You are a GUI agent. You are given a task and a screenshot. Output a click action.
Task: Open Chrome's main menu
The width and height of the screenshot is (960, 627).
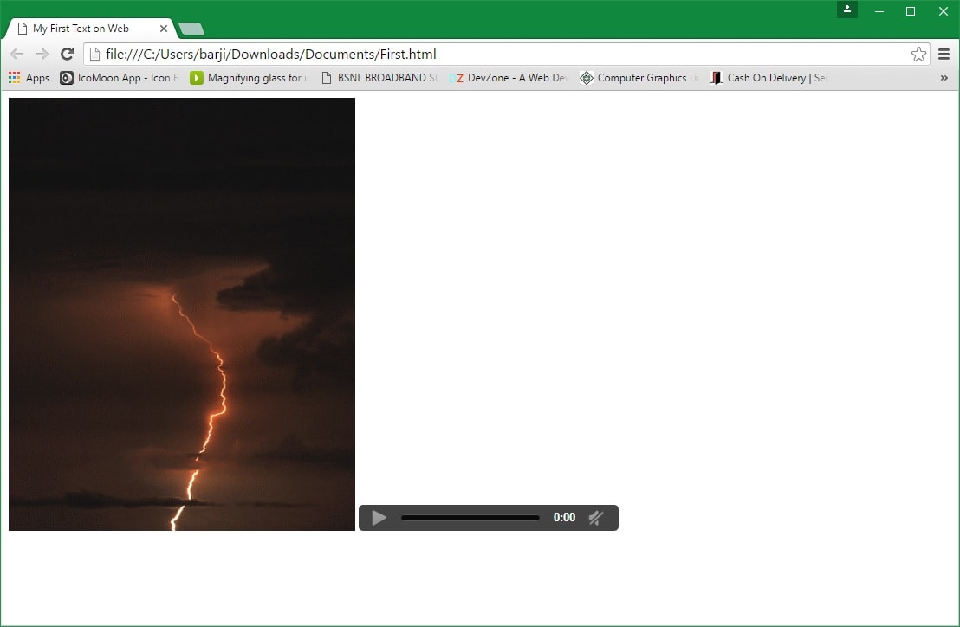pos(944,54)
